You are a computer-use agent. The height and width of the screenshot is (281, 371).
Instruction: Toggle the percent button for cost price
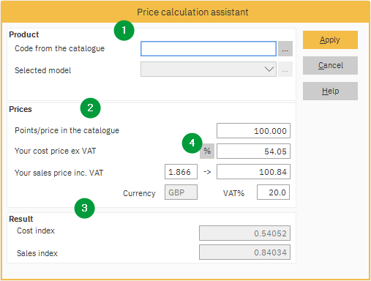tap(207, 151)
